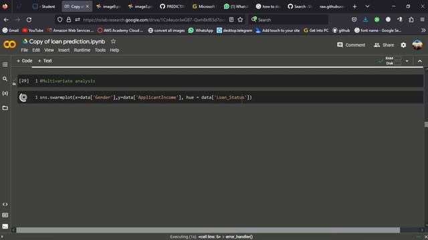Add a new Code cell
Image resolution: width=428 pixels, height=240 pixels.
click(x=25, y=61)
